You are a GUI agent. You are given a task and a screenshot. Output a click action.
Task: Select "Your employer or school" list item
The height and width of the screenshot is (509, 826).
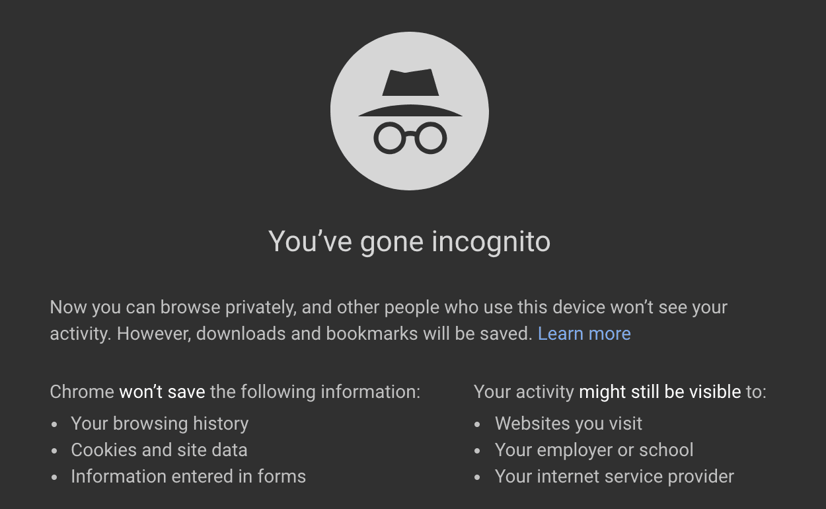(x=594, y=450)
